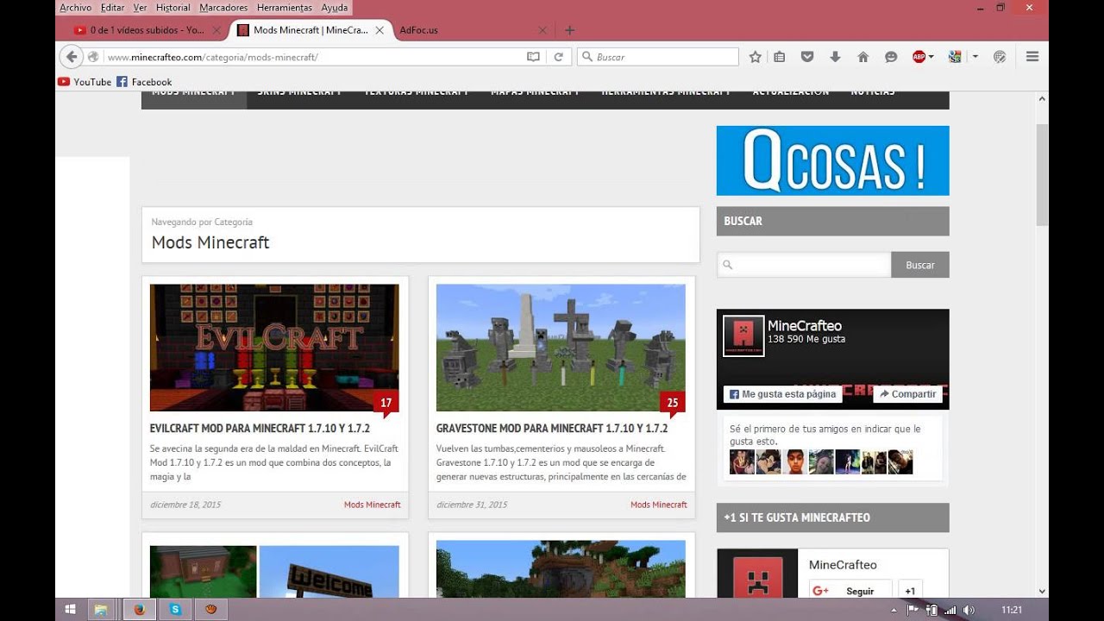Open network signal tray icon

[950, 610]
